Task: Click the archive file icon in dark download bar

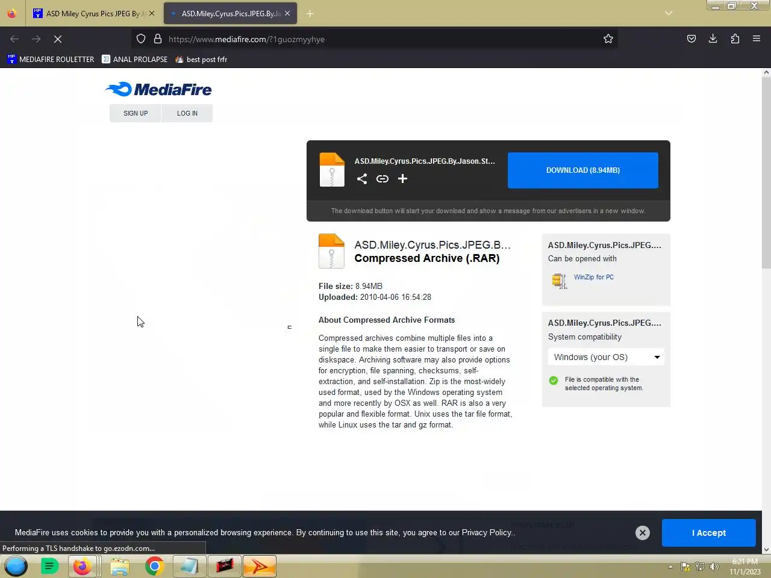Action: [x=332, y=170]
